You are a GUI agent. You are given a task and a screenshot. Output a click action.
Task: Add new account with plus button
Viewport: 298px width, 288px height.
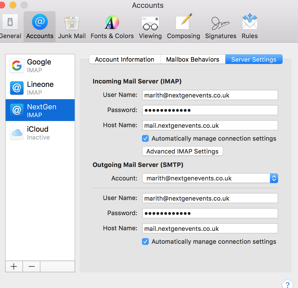pyautogui.click(x=14, y=266)
